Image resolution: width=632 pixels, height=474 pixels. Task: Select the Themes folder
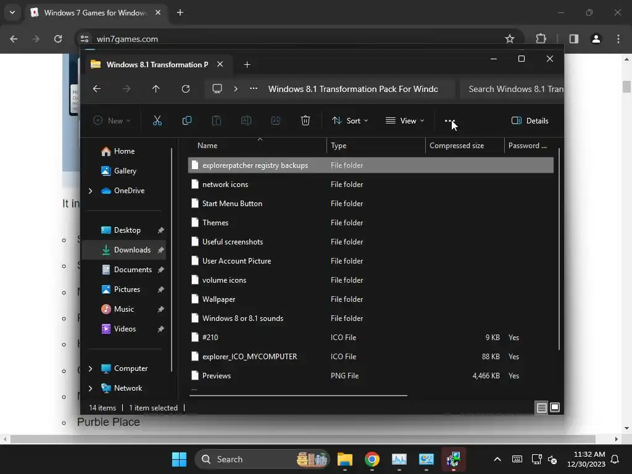371,222
